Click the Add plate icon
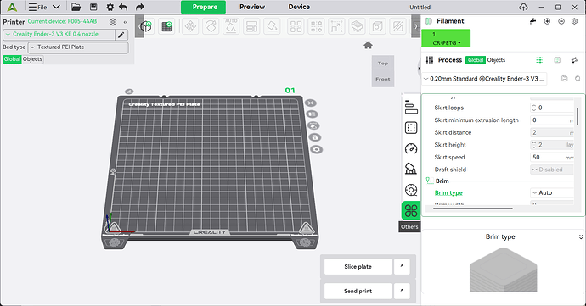 pyautogui.click(x=166, y=26)
